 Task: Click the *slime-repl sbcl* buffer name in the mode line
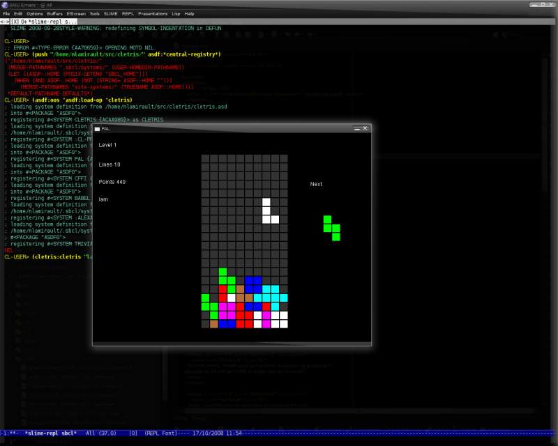[x=51, y=433]
